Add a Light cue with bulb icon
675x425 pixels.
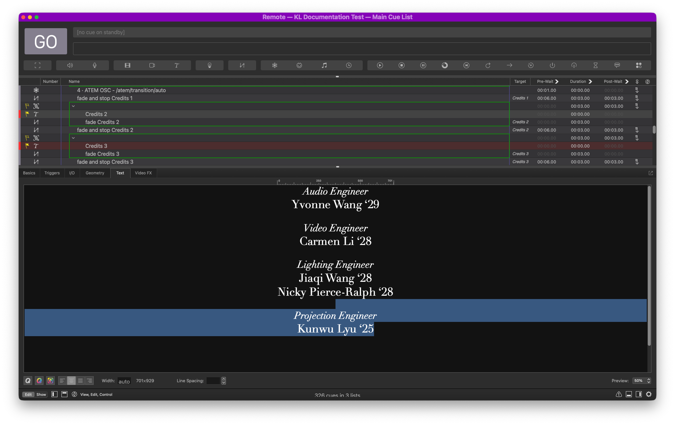[x=210, y=65]
